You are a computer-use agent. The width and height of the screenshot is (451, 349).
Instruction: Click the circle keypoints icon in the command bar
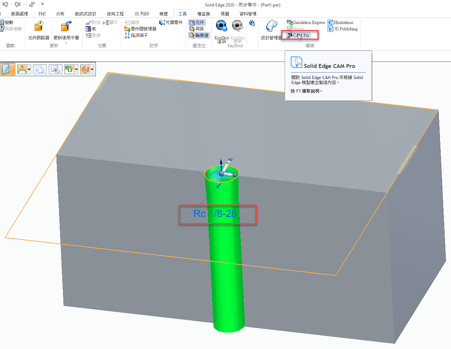pos(85,69)
